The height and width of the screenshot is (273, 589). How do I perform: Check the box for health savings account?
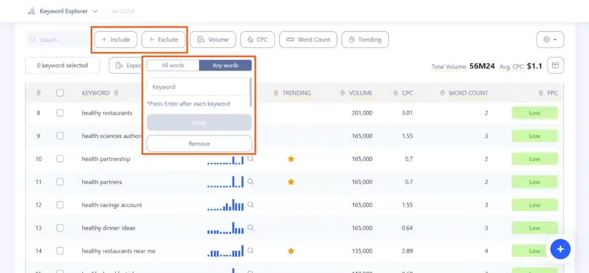pos(60,205)
